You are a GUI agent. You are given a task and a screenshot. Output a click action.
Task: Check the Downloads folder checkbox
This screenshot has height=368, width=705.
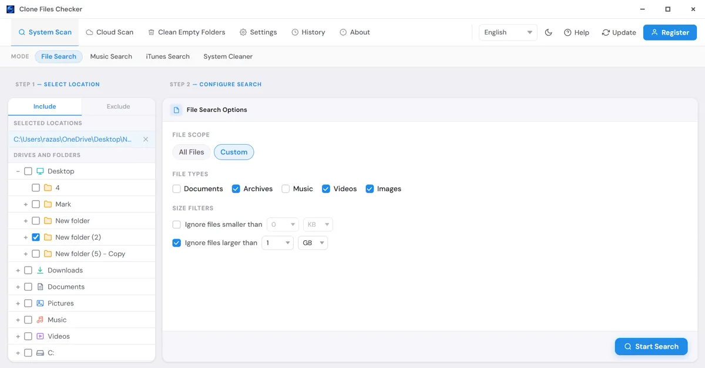pos(28,270)
